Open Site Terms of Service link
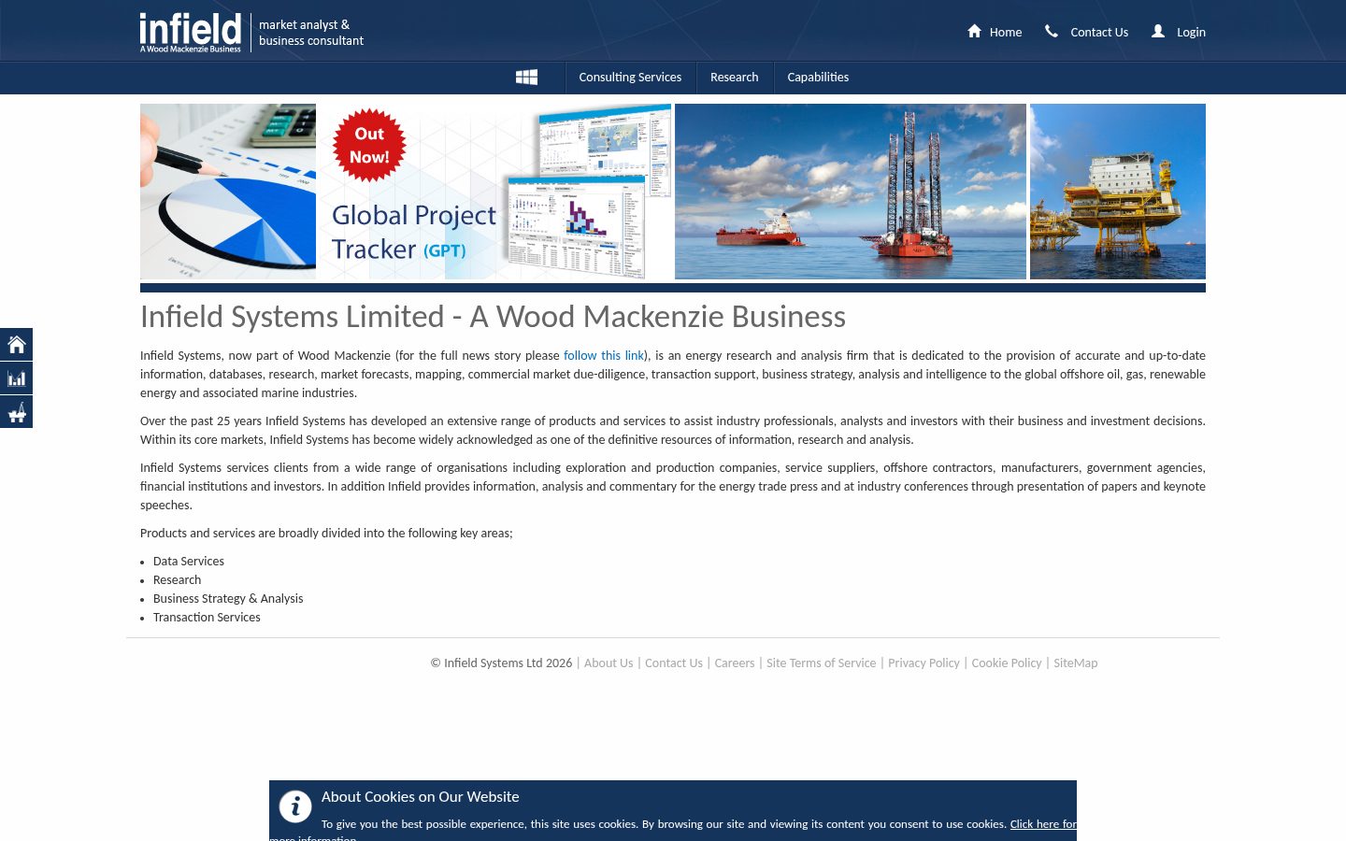Viewport: 1346px width, 841px height. (x=822, y=663)
